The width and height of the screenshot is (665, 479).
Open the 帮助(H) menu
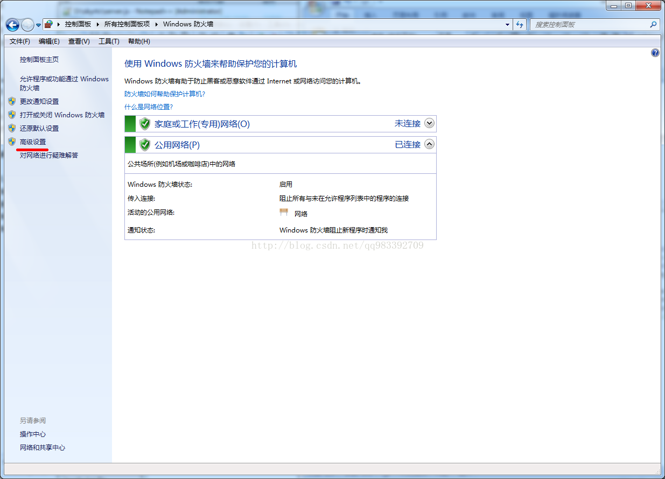pos(139,41)
